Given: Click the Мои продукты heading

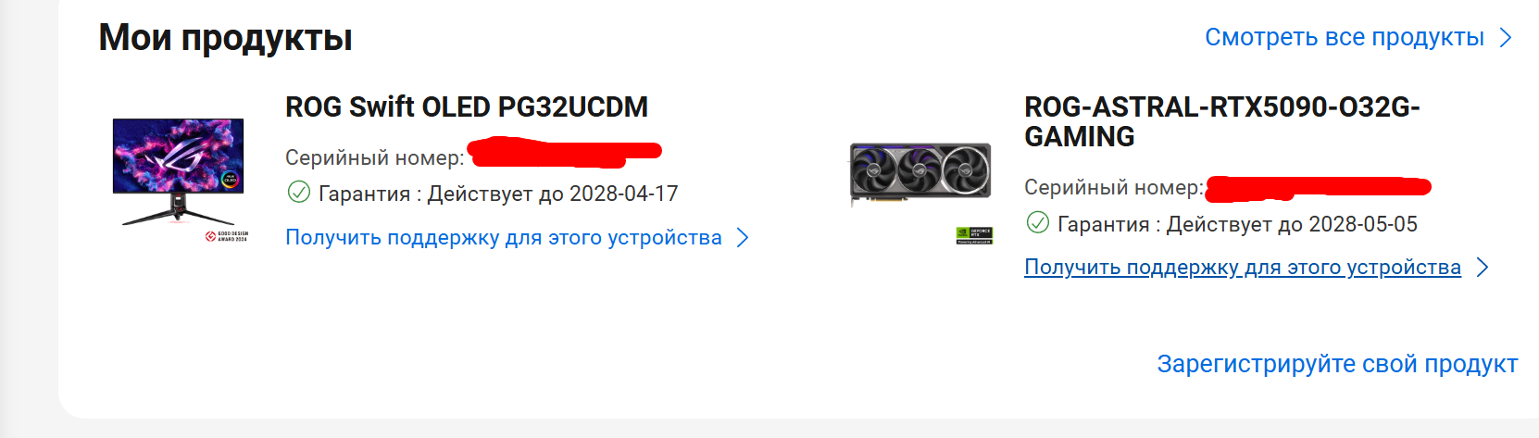Looking at the screenshot, I should (x=226, y=38).
